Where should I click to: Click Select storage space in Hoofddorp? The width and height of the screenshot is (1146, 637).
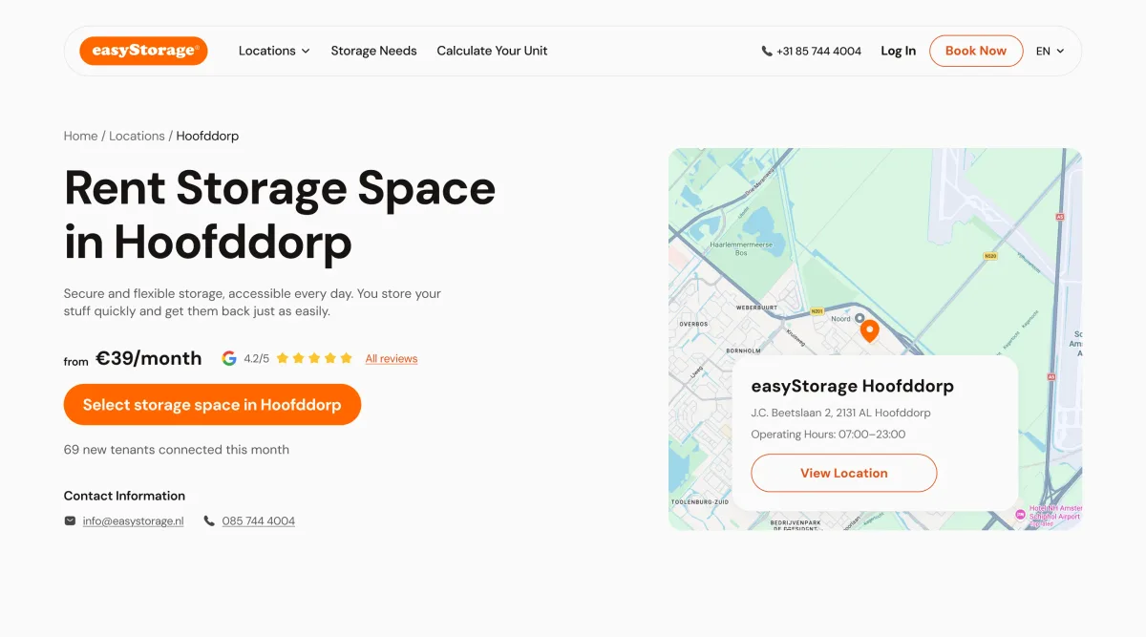(x=212, y=405)
